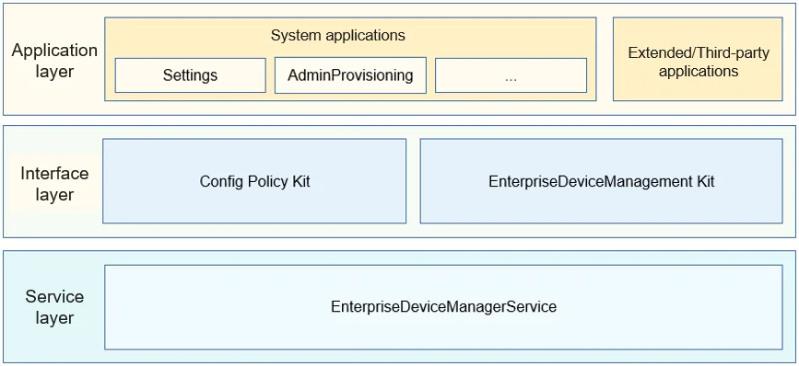
Task: Click the Interface layer label
Action: [54, 184]
